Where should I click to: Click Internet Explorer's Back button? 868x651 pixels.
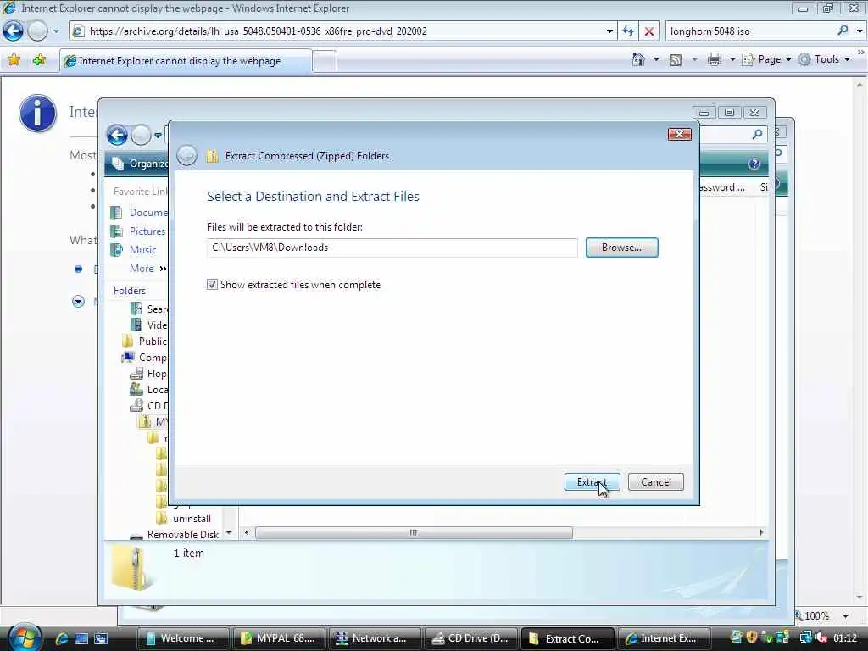coord(14,31)
